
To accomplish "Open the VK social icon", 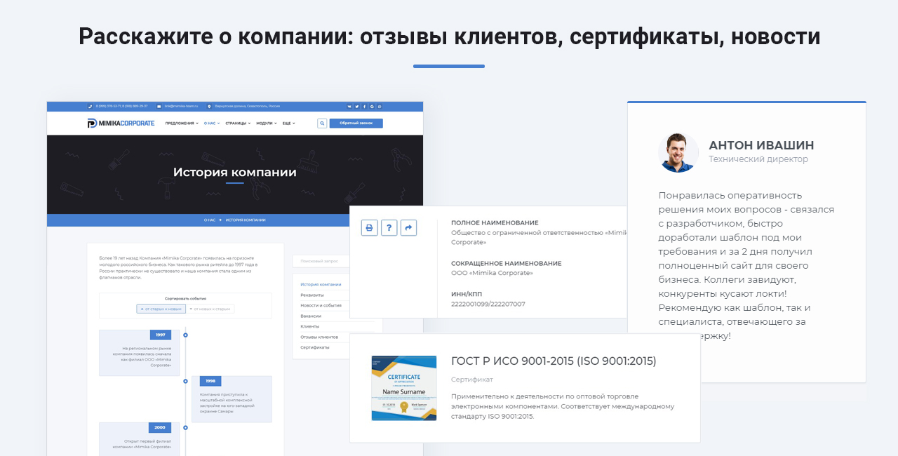I will point(349,107).
